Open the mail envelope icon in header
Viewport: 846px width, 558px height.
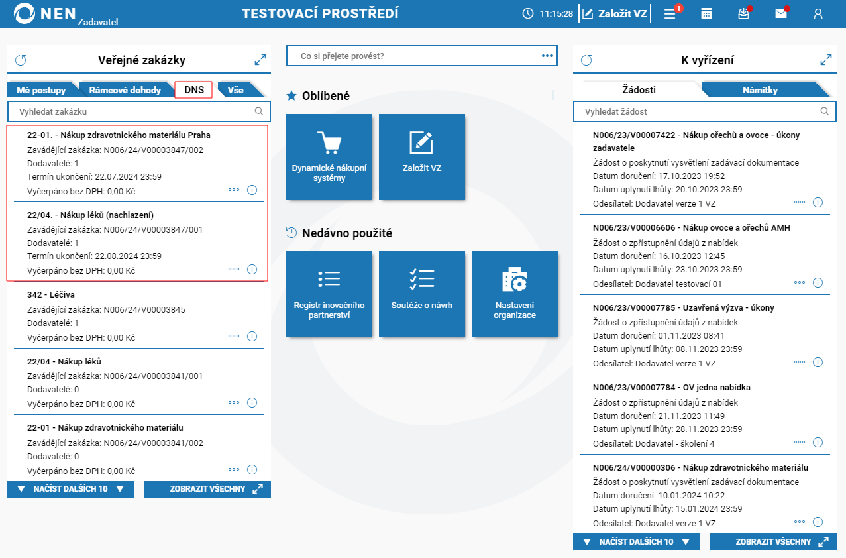pyautogui.click(x=781, y=13)
